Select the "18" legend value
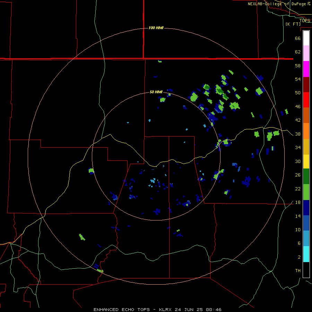Viewport: 312px width, 312px height. 298,202
